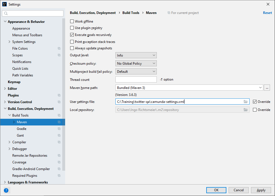Collapse the Build Tools node

point(10,115)
